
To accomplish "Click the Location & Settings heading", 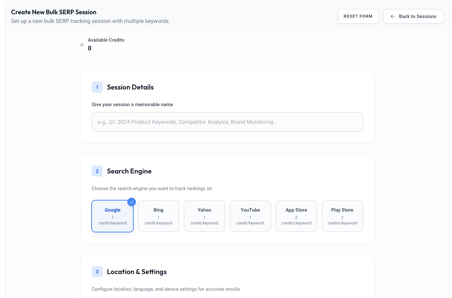I will click(x=137, y=272).
